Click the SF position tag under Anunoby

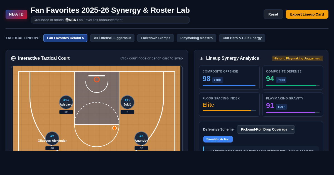[141, 148]
